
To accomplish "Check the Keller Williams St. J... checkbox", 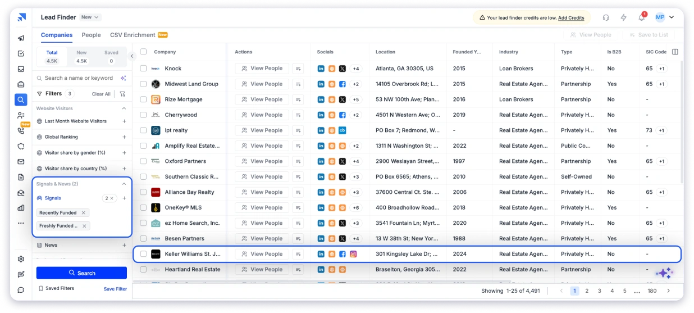I will pyautogui.click(x=144, y=254).
